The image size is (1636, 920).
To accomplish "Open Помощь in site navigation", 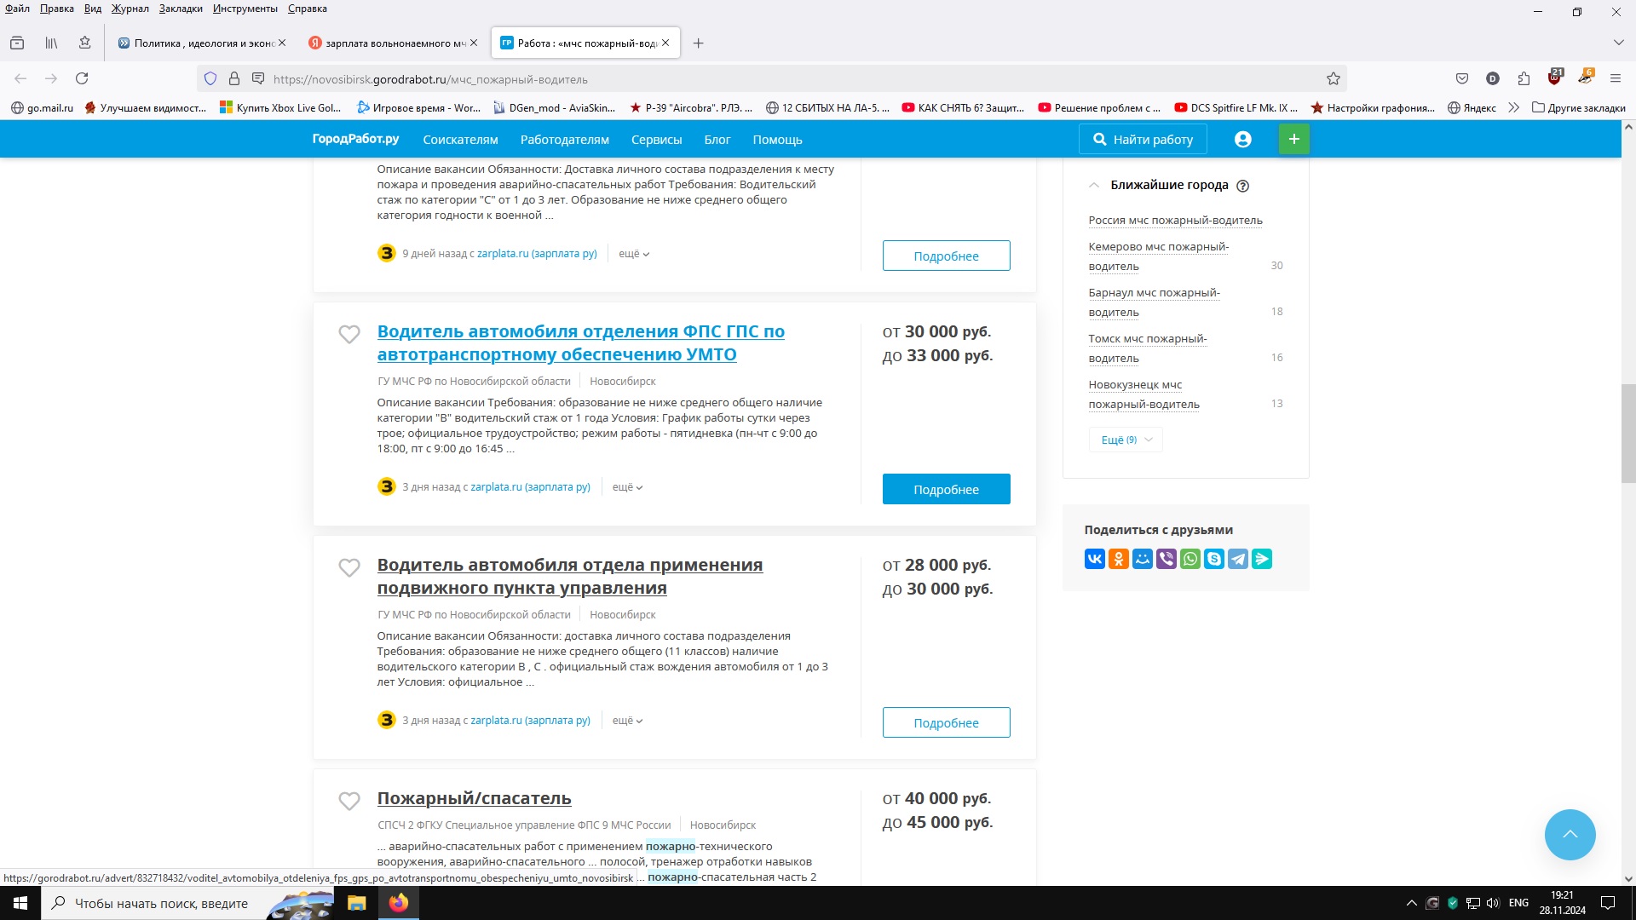I will click(x=777, y=140).
